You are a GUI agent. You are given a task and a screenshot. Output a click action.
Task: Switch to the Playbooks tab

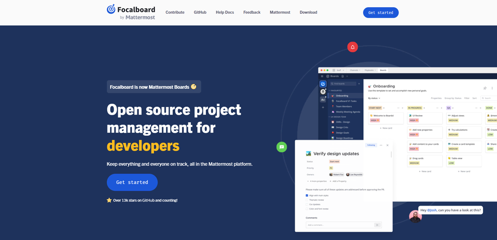[x=370, y=70]
